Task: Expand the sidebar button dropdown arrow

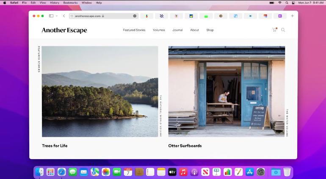Action: tap(57, 16)
